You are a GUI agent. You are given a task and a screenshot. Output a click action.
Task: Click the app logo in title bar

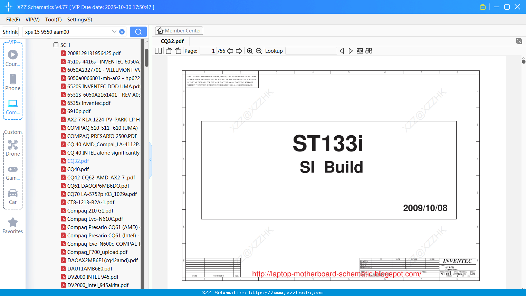click(9, 7)
